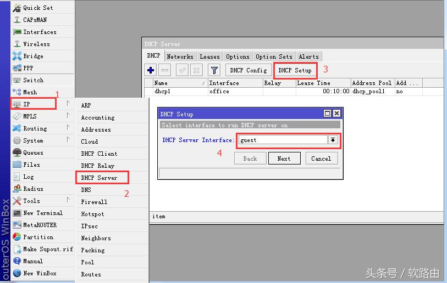Click Cancel in DHCP Setup dialog
This screenshot has width=447, height=283.
(321, 159)
